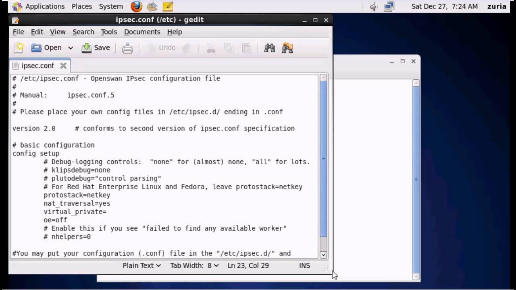Open the Help menu
Screen dimensions: 516x290
175,32
